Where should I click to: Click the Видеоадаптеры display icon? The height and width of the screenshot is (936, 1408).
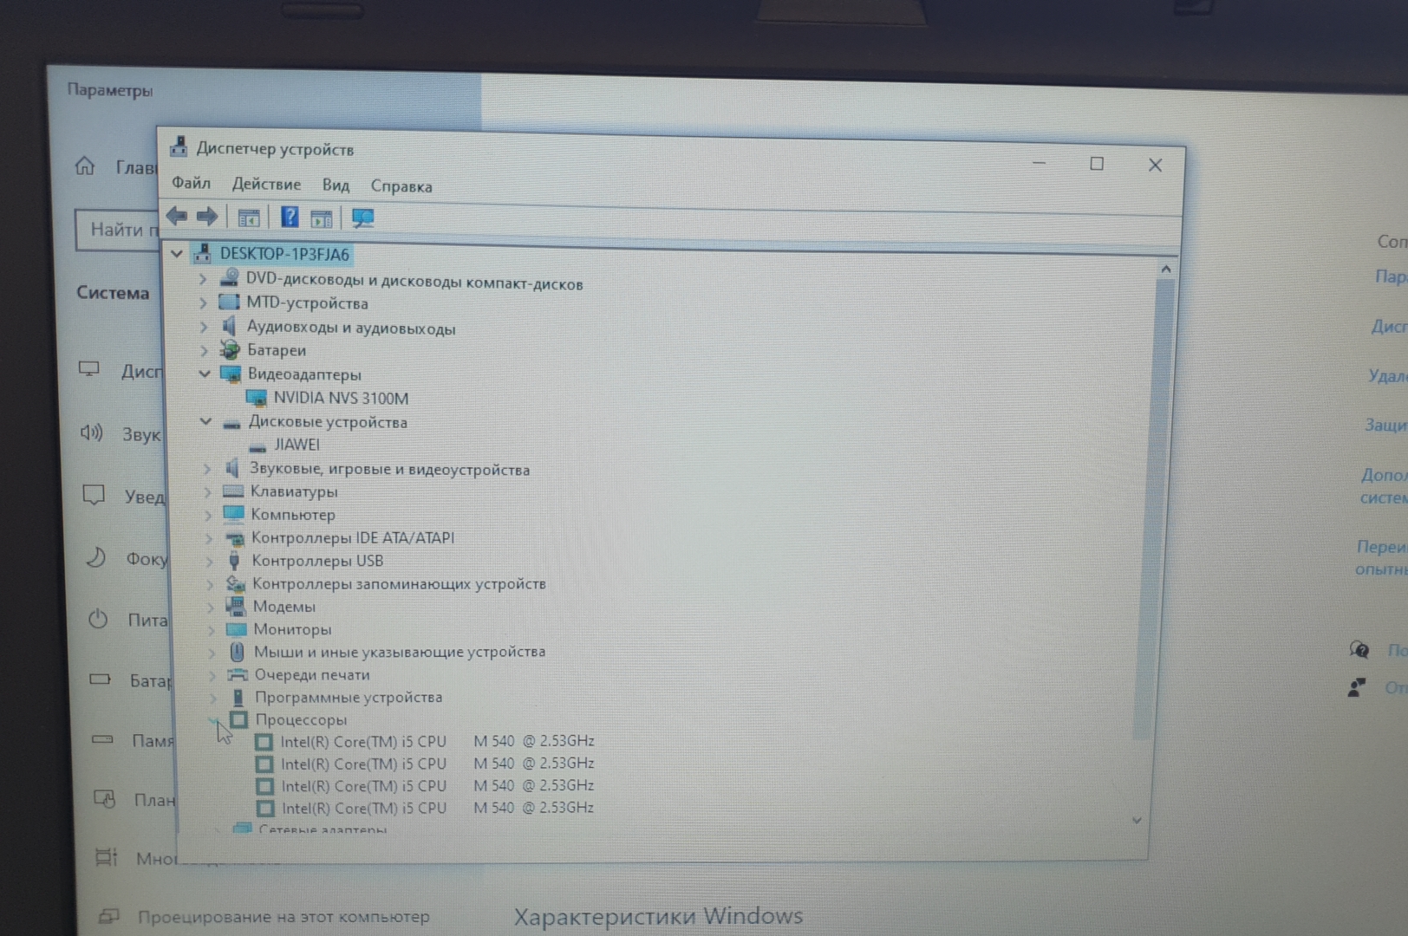(x=231, y=374)
